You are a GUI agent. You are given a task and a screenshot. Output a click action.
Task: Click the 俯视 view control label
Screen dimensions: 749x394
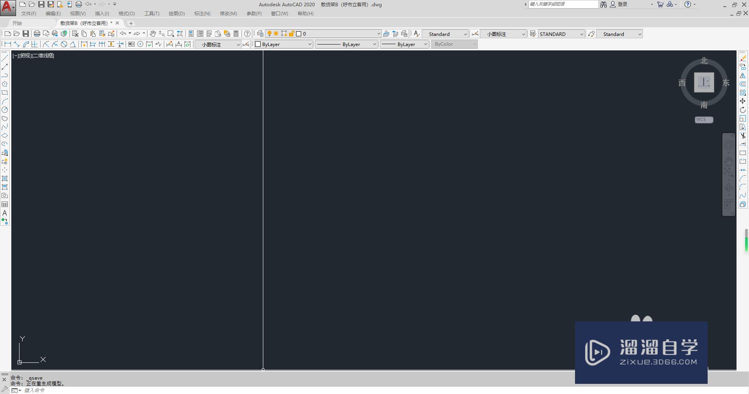(x=25, y=55)
